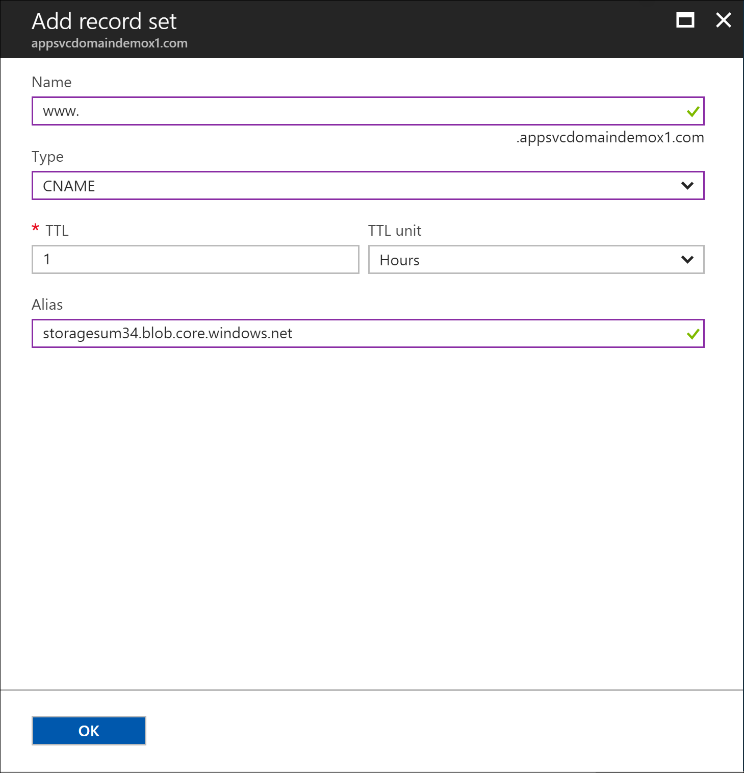Click the green checkmark in Name field
The image size is (744, 773).
[x=692, y=111]
